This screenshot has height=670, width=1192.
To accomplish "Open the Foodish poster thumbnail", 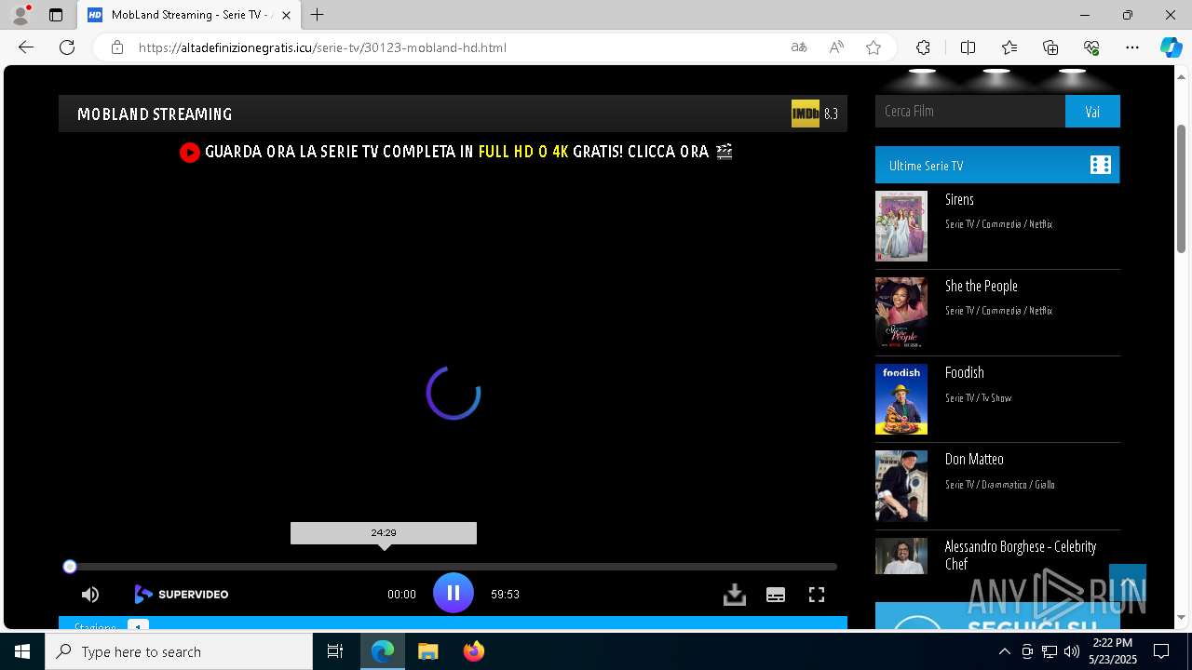I will coord(901,399).
